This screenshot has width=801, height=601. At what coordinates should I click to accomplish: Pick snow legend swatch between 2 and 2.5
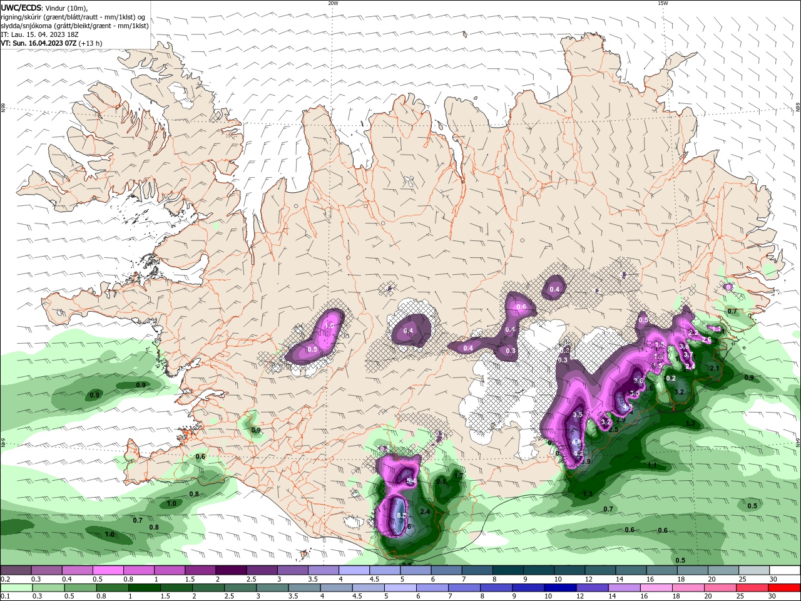coord(231,570)
